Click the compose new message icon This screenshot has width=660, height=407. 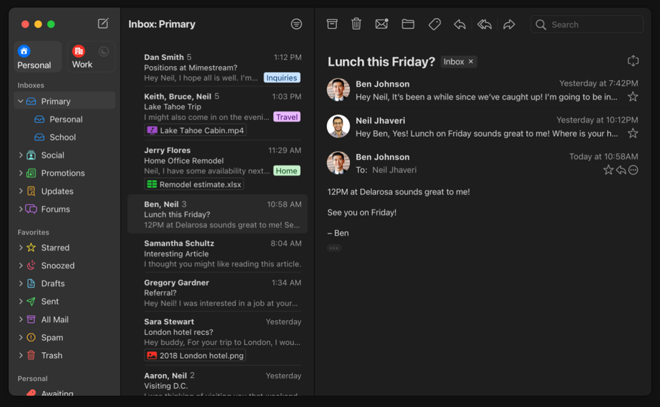[x=103, y=23]
